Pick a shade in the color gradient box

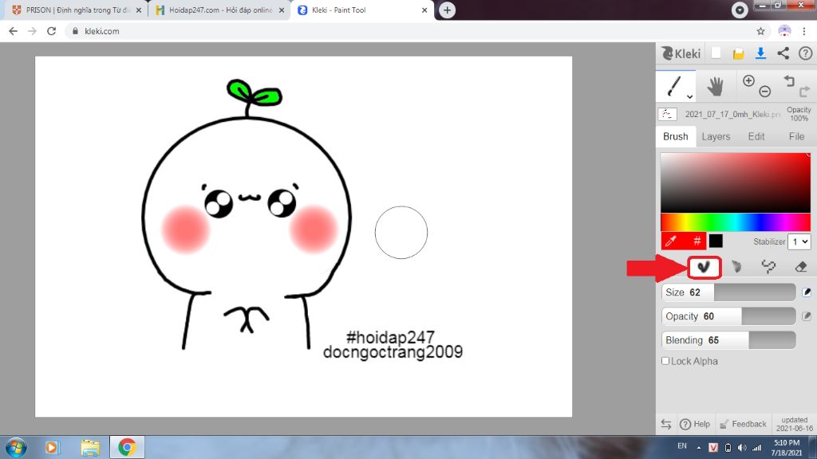click(x=736, y=182)
